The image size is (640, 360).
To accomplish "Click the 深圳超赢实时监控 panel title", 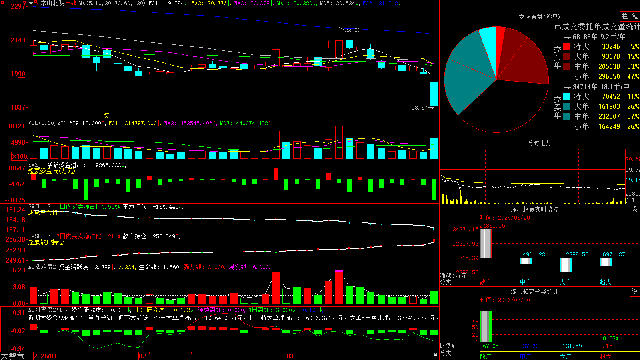I will [x=534, y=209].
